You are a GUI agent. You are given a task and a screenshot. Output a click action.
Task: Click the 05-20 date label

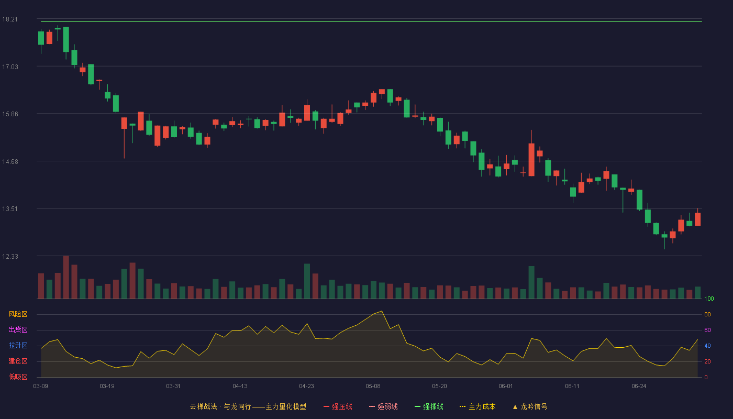tap(439, 386)
